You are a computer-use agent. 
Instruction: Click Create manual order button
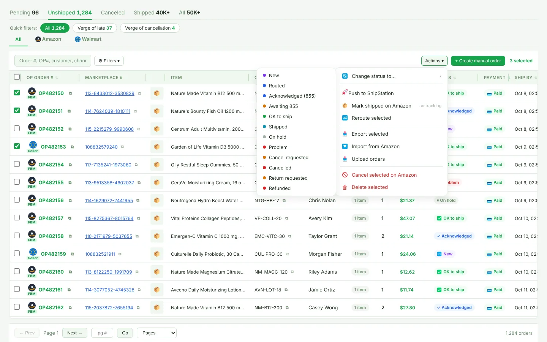478,61
